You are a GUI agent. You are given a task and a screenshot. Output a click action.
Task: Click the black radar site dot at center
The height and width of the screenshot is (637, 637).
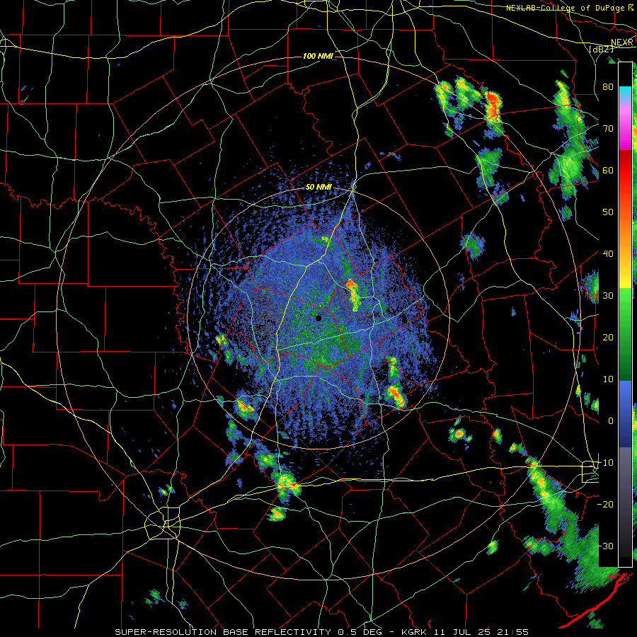click(x=318, y=318)
